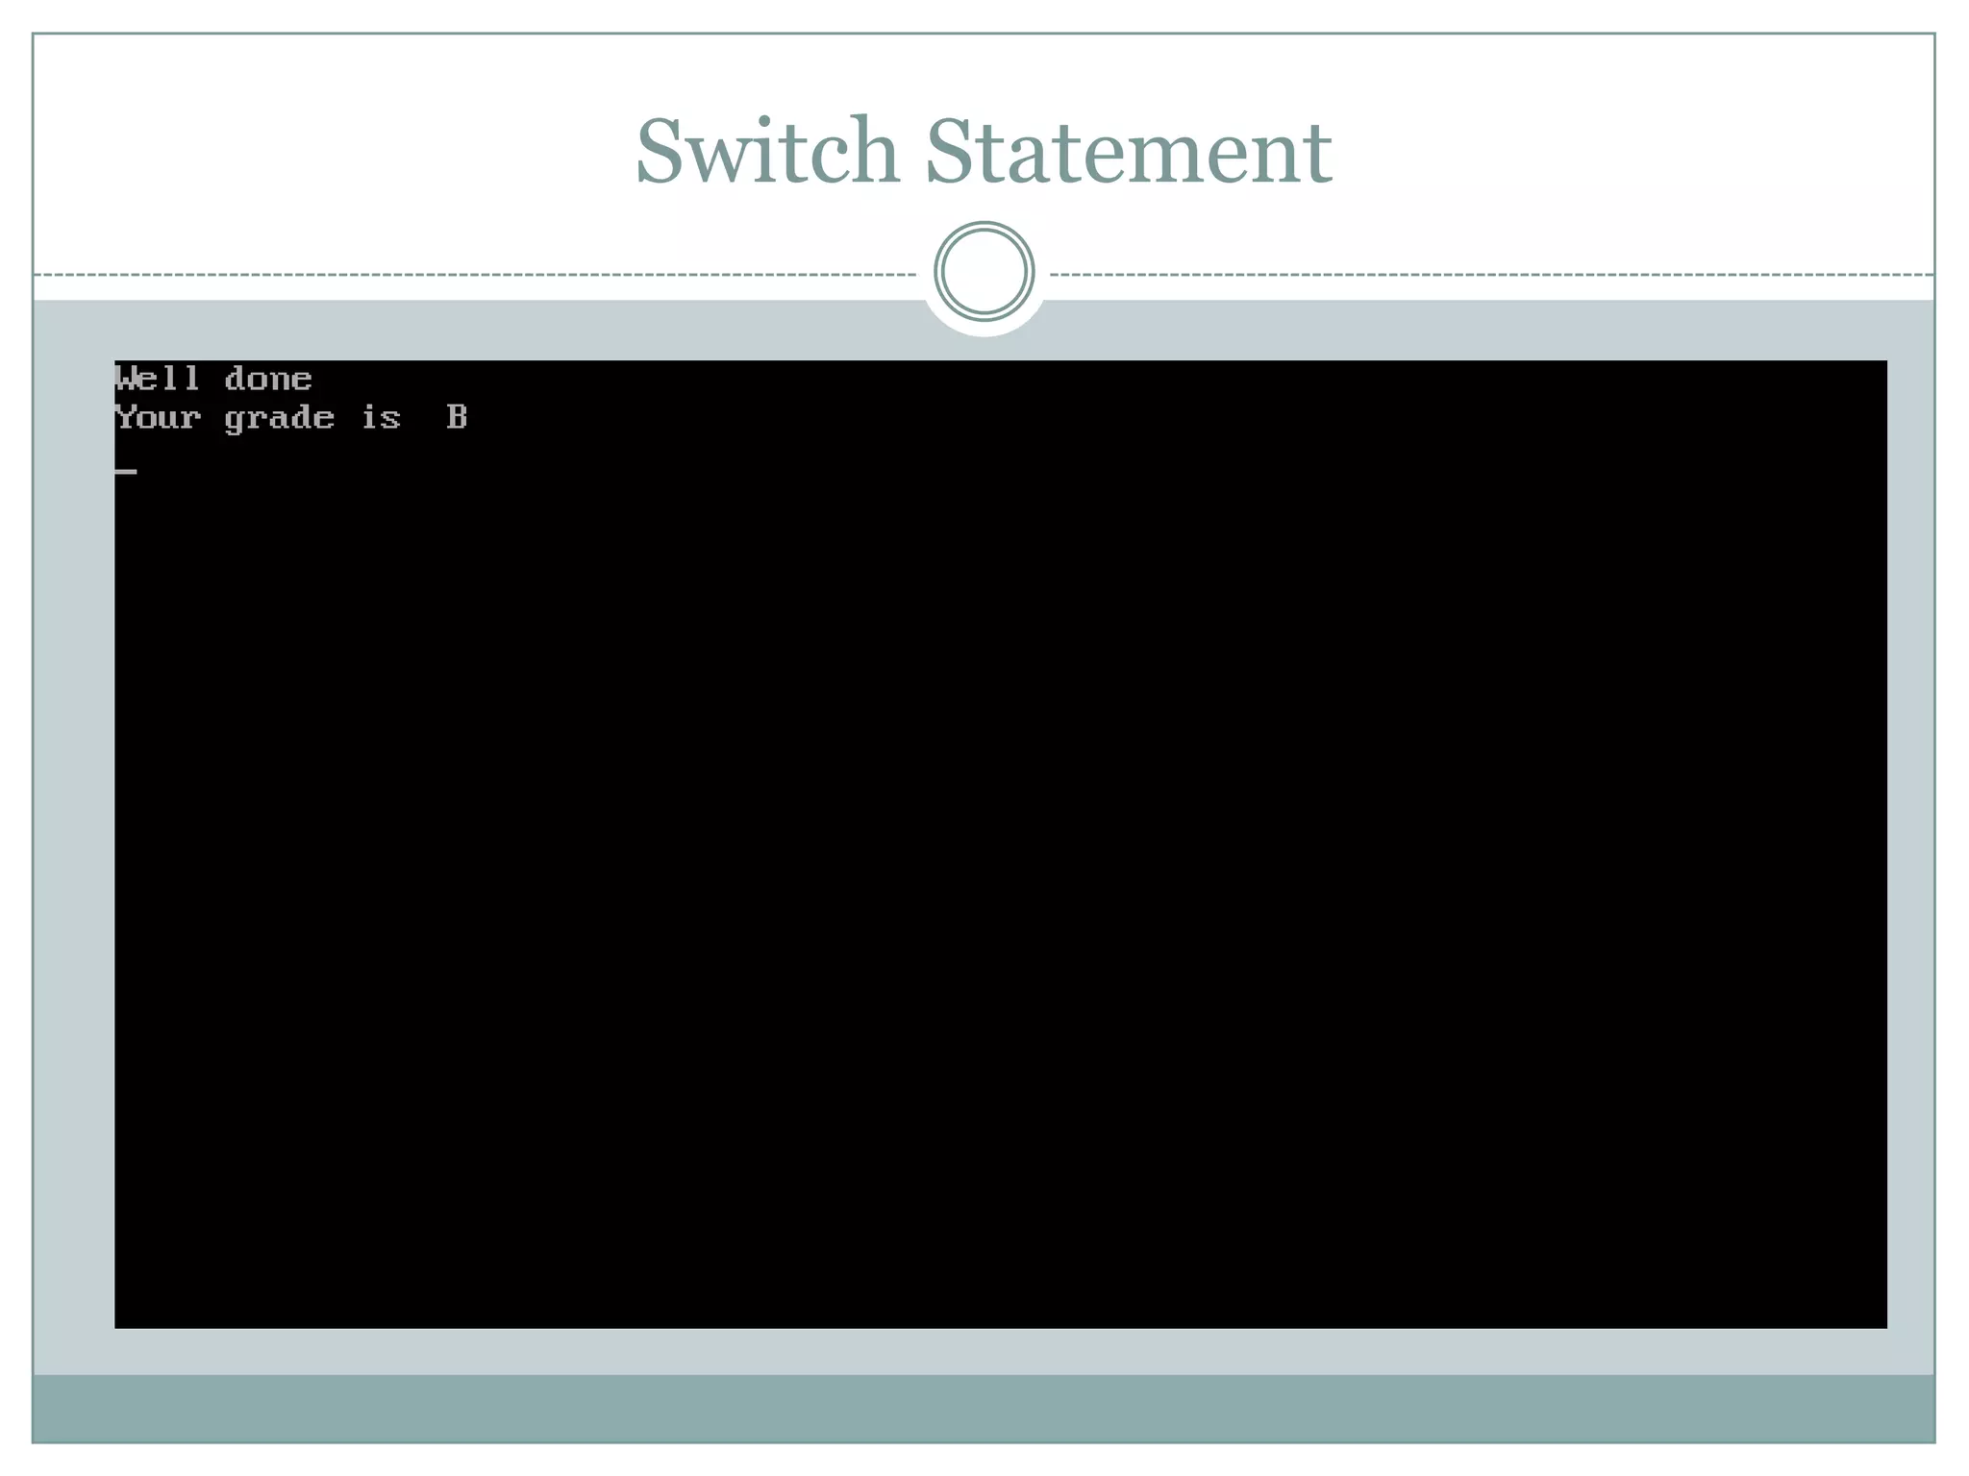Viewport: 1969px width, 1476px height.
Task: Click the blinking console cursor underscore
Action: [126, 472]
